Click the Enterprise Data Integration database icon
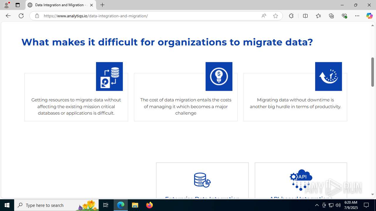The height and width of the screenshot is (211, 376). (x=202, y=180)
